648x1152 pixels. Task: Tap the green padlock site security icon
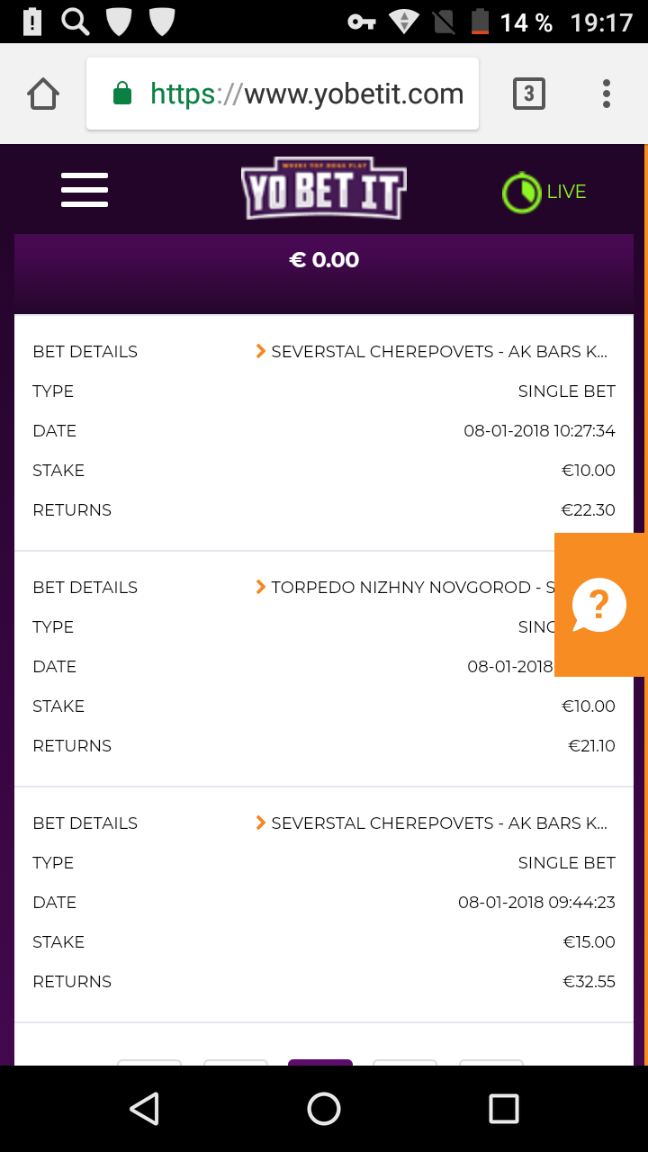[122, 94]
